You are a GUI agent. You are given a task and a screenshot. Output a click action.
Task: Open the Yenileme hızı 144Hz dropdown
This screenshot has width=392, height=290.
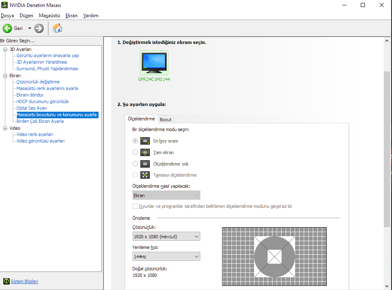tap(166, 256)
